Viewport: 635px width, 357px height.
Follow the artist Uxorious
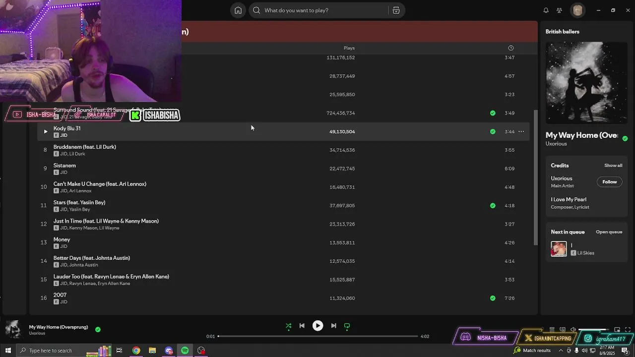(x=609, y=182)
